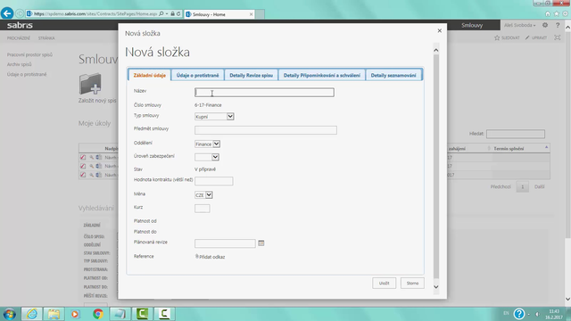This screenshot has width=571, height=321.
Task: Click the calendar icon next to Plánovaná revize
Action: (x=261, y=243)
